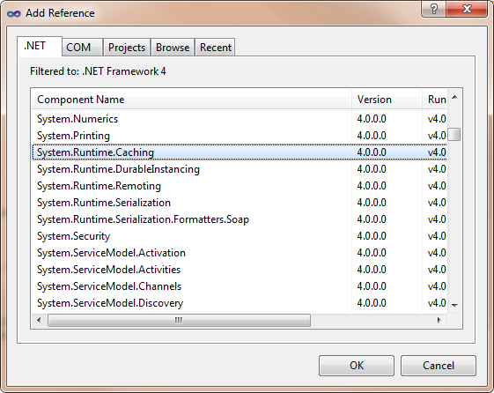The image size is (494, 393).
Task: Select the System.ServiceModel.Discovery component
Action: coord(240,303)
